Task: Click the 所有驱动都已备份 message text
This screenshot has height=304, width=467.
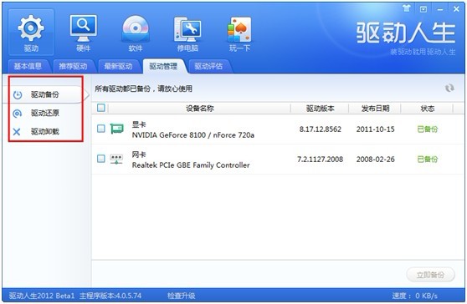Action: click(x=144, y=89)
